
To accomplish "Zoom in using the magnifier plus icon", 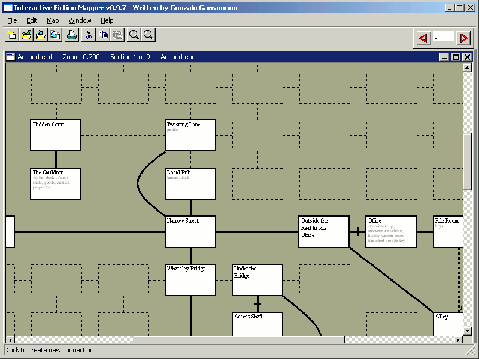I will tap(134, 35).
